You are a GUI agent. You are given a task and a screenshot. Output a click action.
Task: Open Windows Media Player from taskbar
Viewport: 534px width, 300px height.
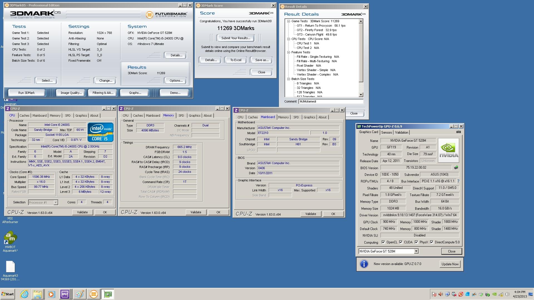point(51,294)
